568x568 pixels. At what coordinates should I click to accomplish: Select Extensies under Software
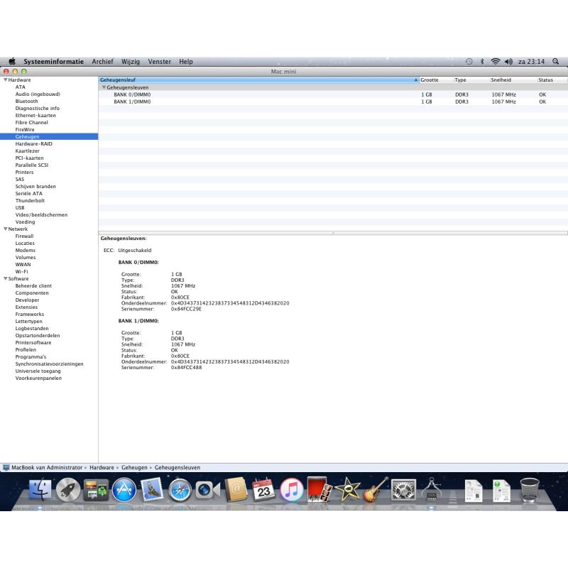coord(26,307)
